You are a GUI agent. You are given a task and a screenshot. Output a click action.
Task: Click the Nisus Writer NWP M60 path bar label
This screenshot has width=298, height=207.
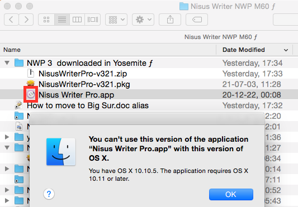[221, 37]
